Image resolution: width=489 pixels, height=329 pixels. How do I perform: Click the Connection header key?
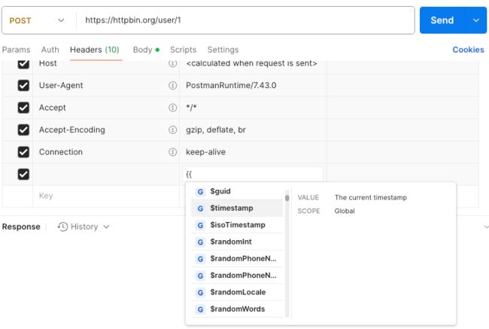(x=61, y=152)
